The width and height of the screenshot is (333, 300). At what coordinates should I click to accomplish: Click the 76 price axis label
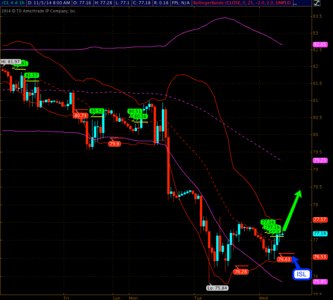point(316,276)
